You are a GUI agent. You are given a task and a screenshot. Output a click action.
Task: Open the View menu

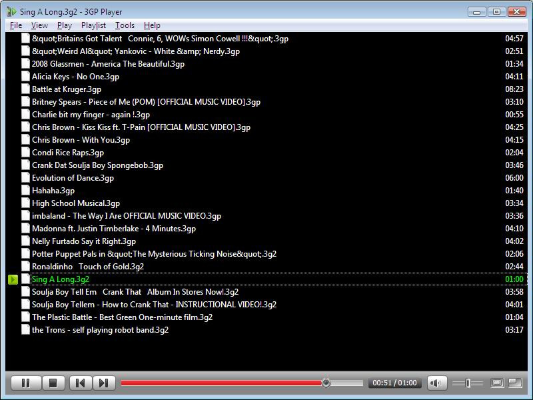[x=39, y=25]
